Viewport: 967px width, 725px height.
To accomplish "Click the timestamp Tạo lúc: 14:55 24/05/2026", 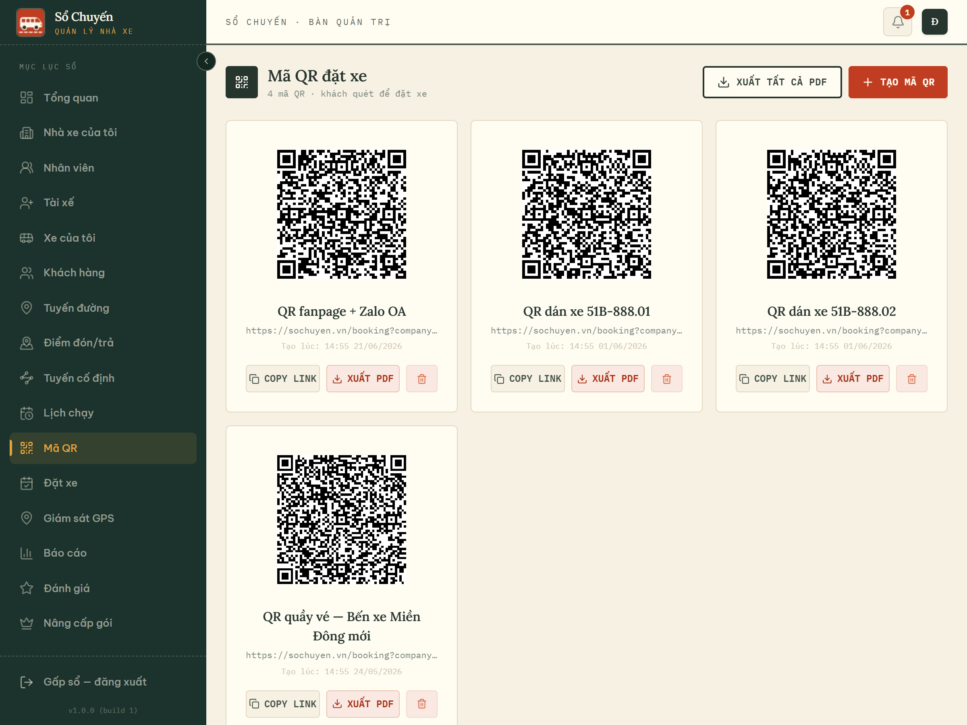I will pos(341,671).
